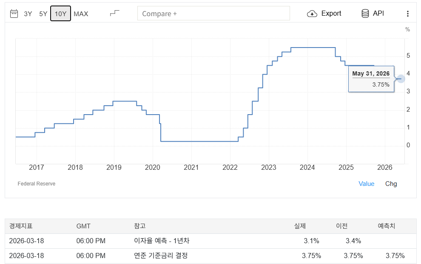421x264 pixels.
Task: Click the 경제지표 column header
Action: (x=21, y=226)
